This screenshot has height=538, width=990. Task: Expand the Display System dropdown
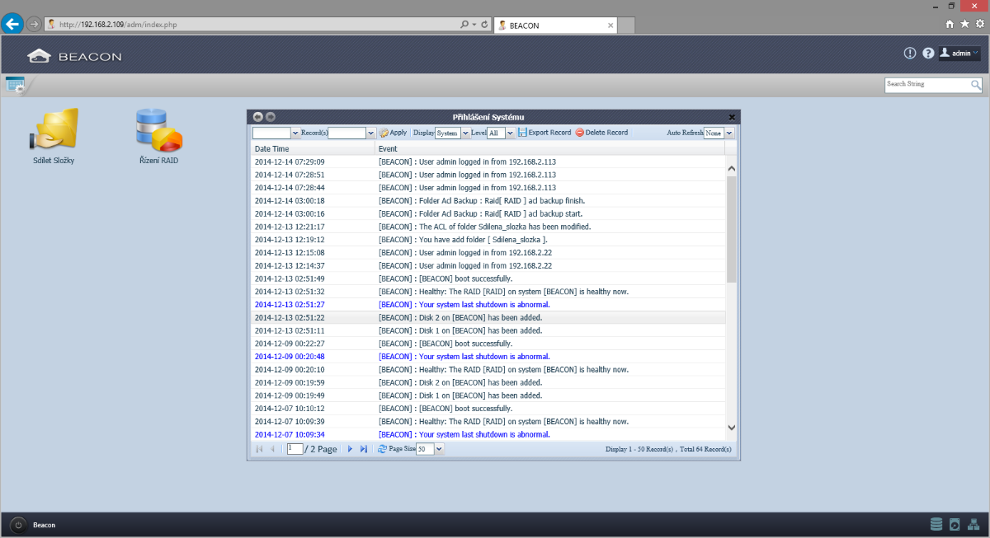point(466,133)
